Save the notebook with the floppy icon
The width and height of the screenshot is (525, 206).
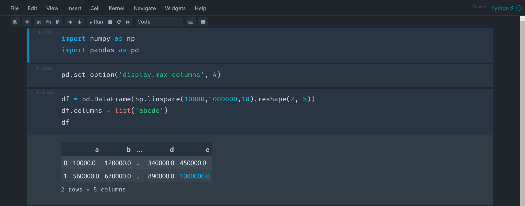[x=15, y=22]
